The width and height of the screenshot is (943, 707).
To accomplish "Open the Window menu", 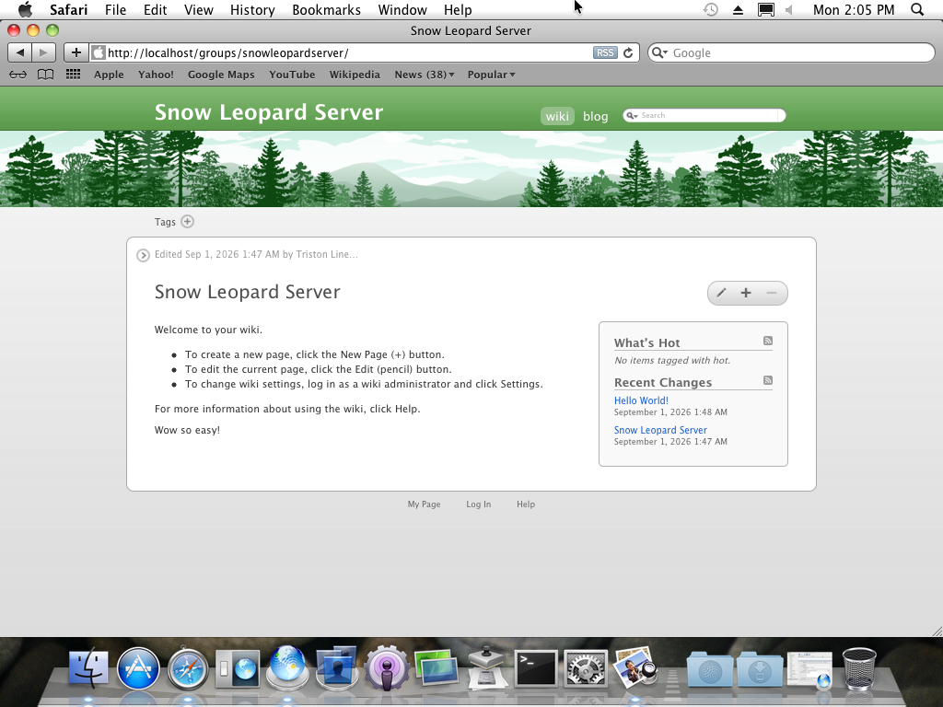I will (402, 9).
